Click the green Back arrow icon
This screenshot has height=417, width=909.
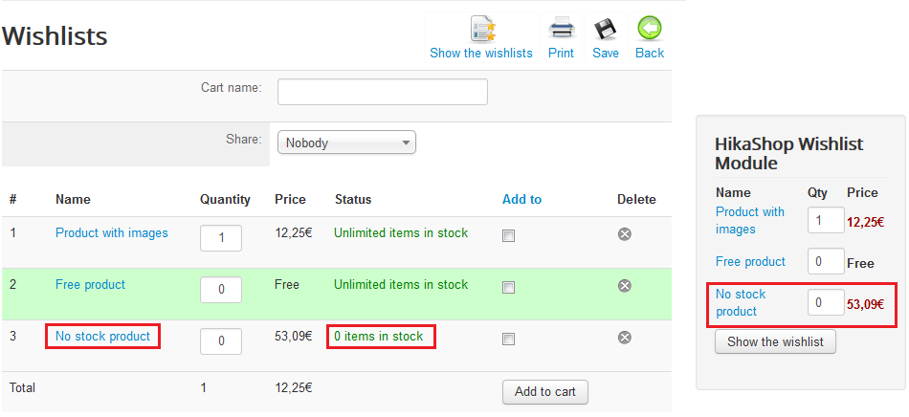click(x=650, y=29)
